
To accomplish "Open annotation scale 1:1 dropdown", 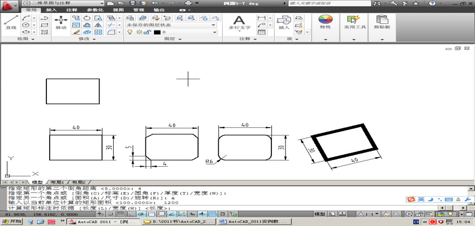I will (369, 214).
